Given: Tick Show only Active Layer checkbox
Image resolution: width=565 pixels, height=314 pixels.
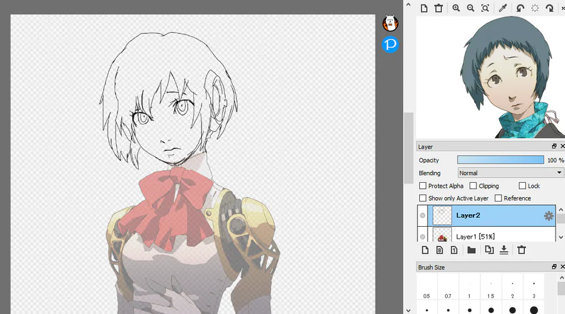Looking at the screenshot, I should [423, 198].
